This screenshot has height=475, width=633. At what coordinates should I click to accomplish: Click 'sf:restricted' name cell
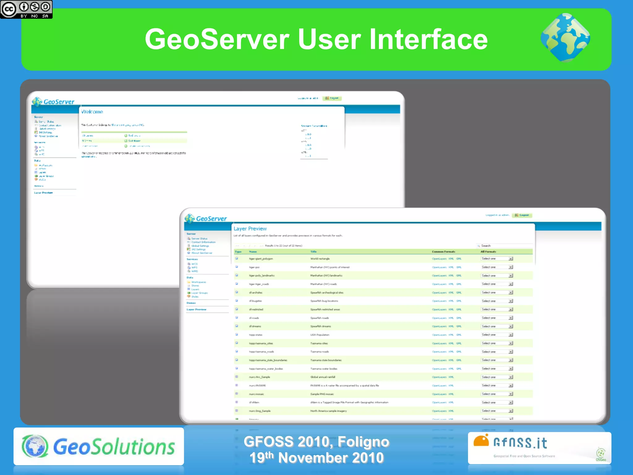256,309
